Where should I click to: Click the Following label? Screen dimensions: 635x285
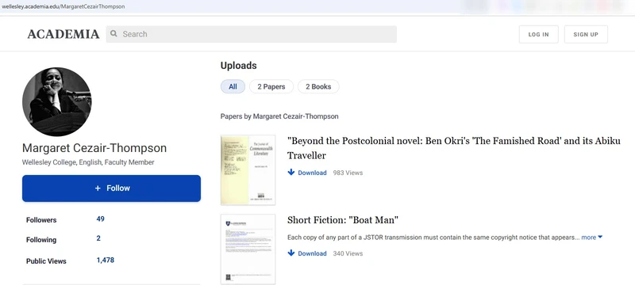coord(41,240)
